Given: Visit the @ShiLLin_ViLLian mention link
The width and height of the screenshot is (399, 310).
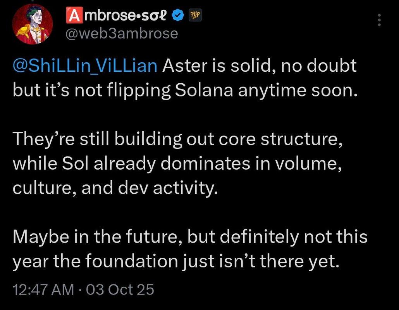Looking at the screenshot, I should 85,66.
